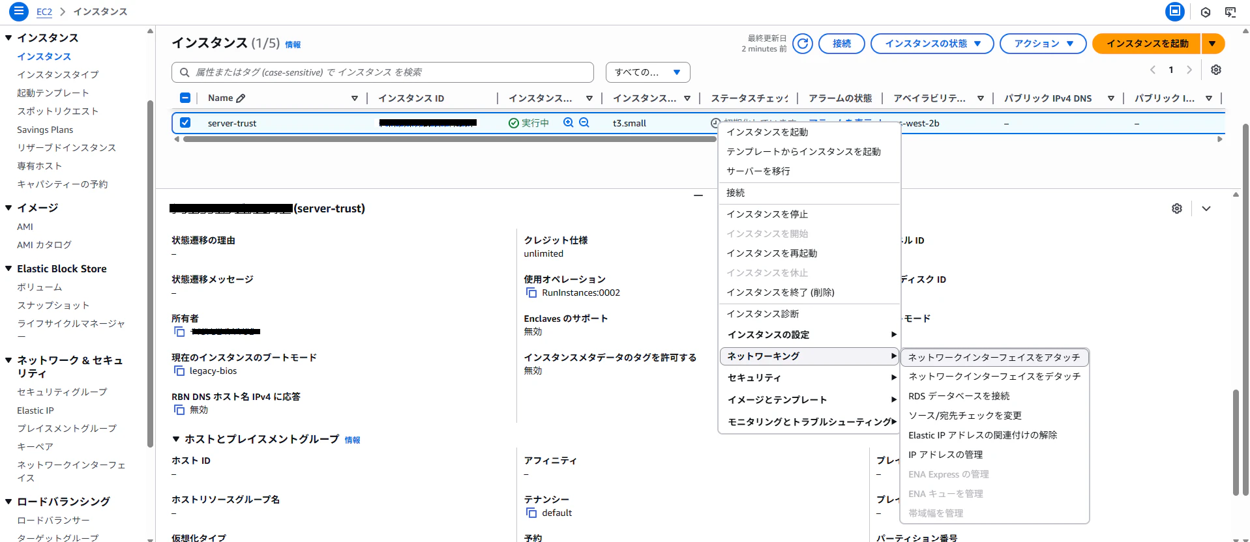
Task: Follow the EC2 breadcrumb link
Action: click(44, 12)
